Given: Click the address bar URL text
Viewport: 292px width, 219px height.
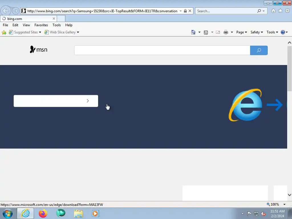Looking at the screenshot, I should pyautogui.click(x=102, y=11).
